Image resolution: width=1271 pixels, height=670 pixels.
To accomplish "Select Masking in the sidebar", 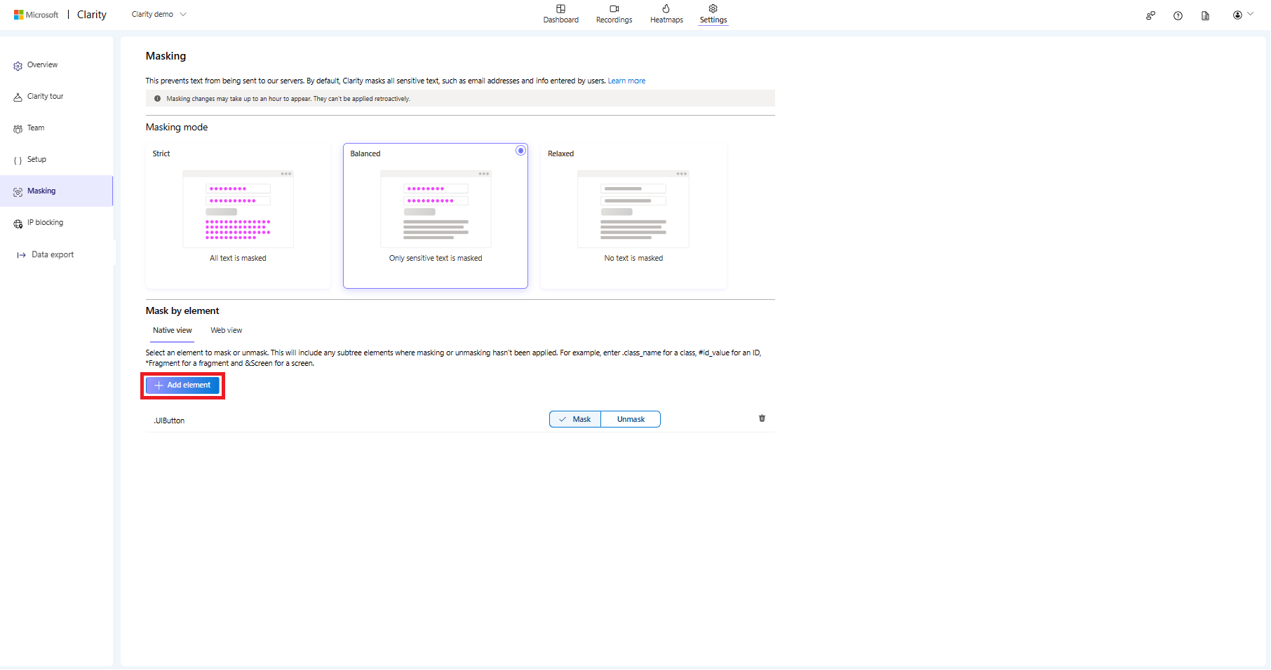I will point(56,191).
